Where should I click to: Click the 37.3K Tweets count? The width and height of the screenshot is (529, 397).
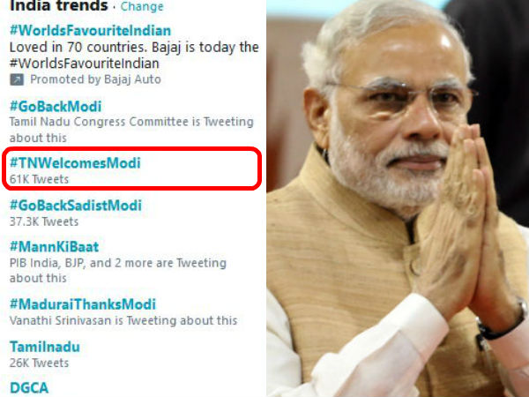44,221
